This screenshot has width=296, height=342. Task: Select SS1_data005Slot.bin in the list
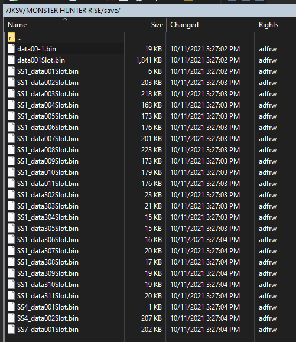pos(48,116)
